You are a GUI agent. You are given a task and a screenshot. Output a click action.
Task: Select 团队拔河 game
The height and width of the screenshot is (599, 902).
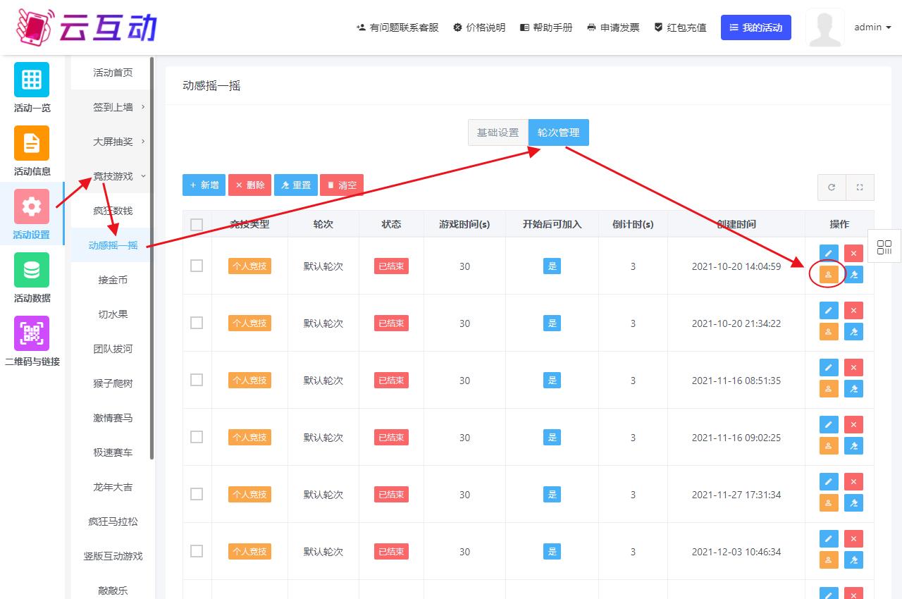(x=113, y=349)
